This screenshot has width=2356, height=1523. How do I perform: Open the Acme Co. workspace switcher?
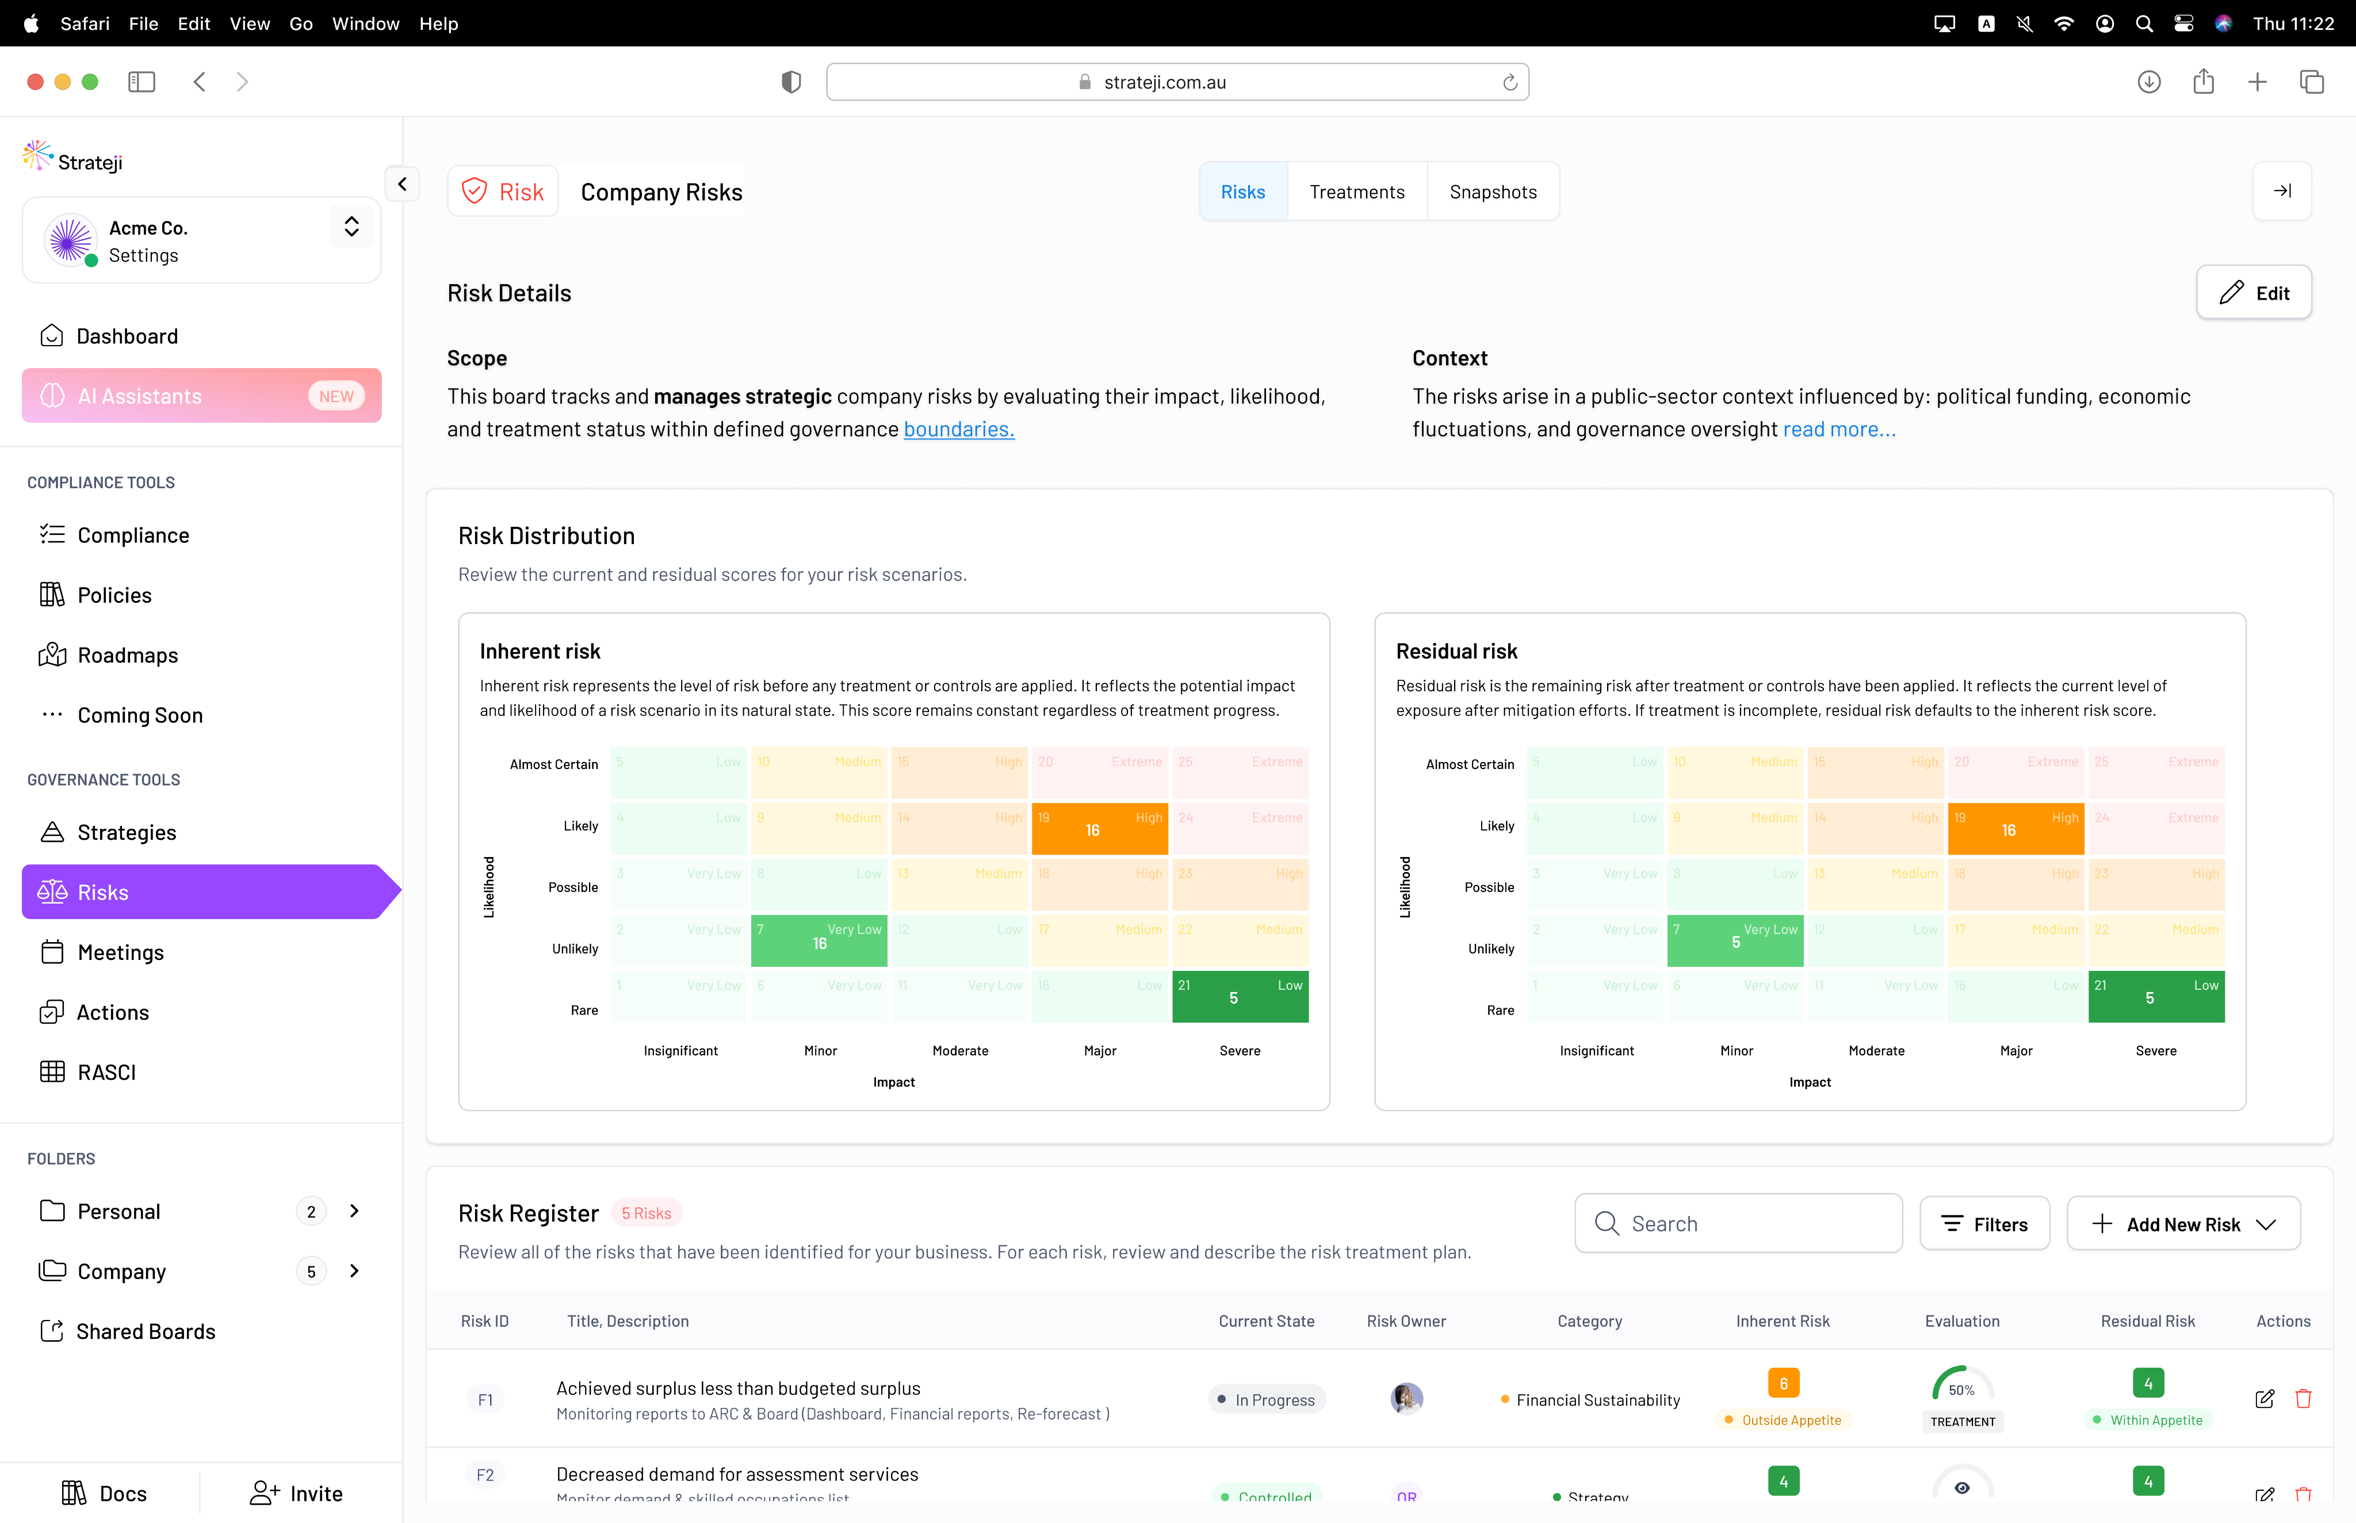[351, 227]
